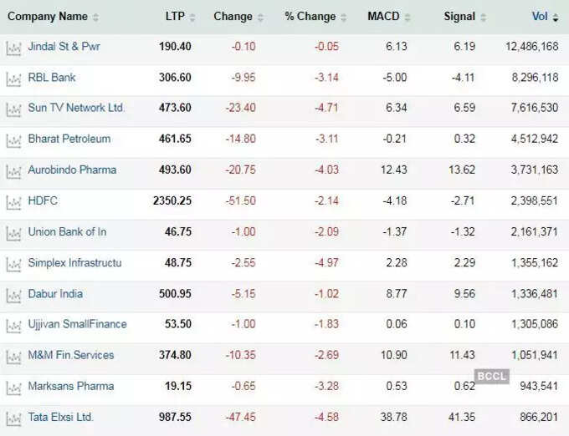The width and height of the screenshot is (569, 436).
Task: Open chart icon beside Marksans Pharma
Action: (x=13, y=388)
